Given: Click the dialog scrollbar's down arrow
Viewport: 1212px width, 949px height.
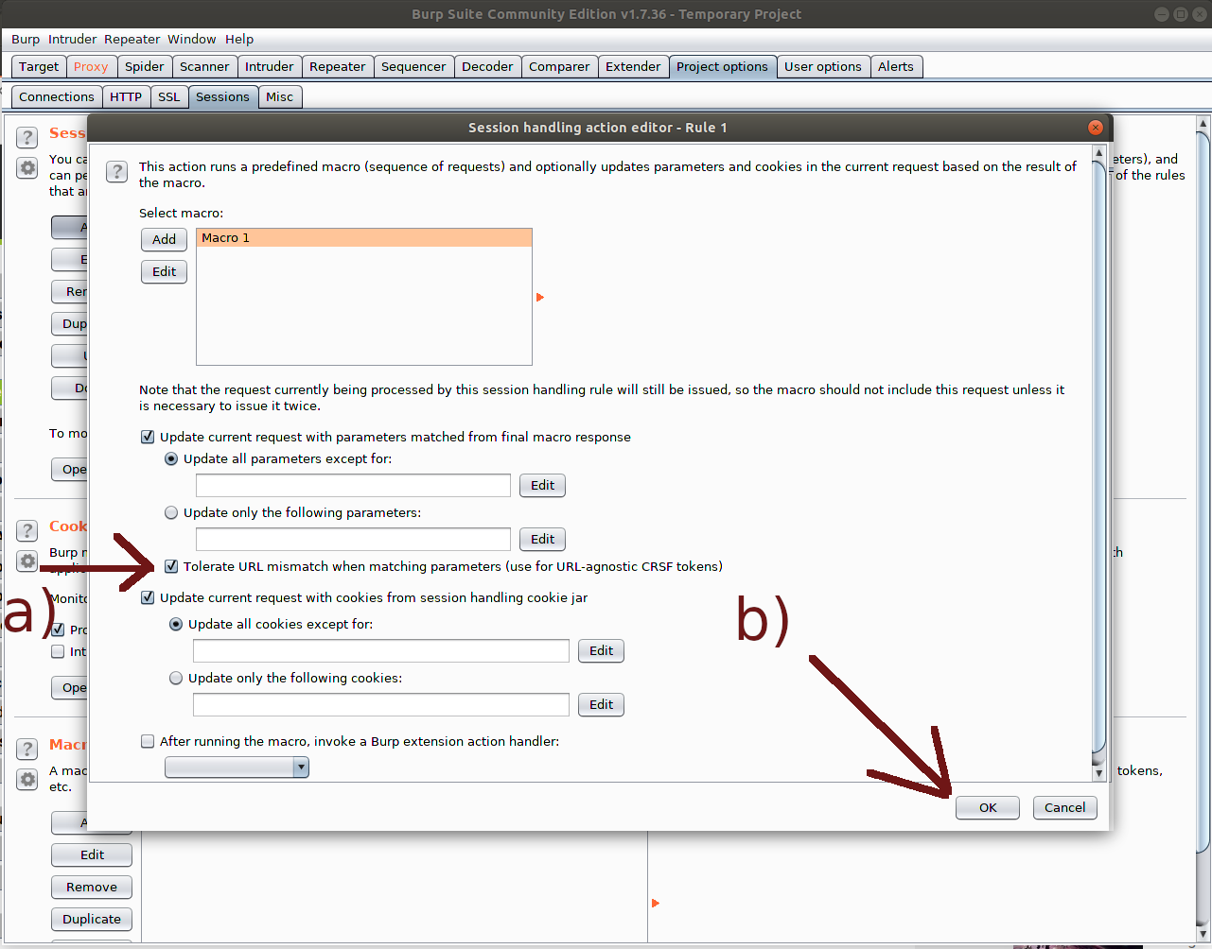Looking at the screenshot, I should tap(1098, 773).
